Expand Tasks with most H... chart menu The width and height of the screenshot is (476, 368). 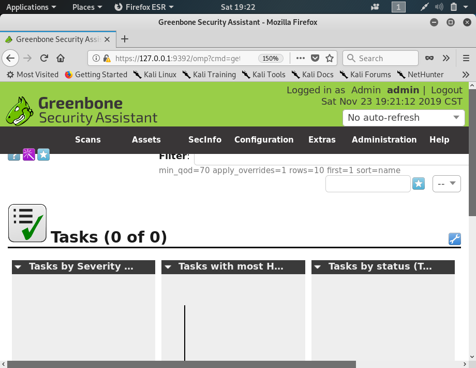[168, 267]
